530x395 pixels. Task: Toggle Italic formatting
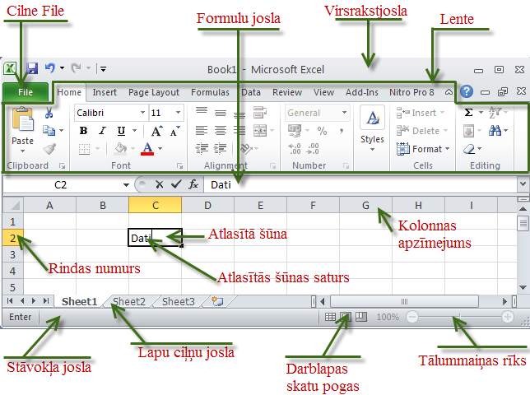pyautogui.click(x=102, y=131)
